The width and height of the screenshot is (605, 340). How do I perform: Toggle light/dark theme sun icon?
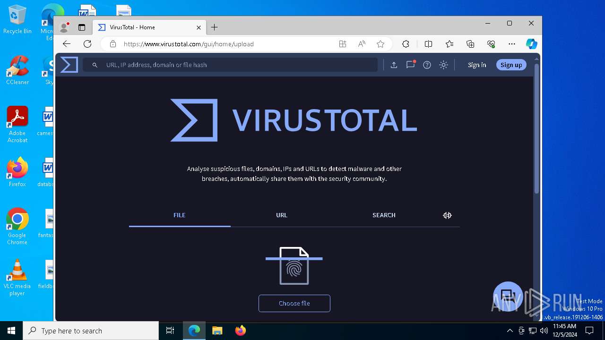click(443, 65)
